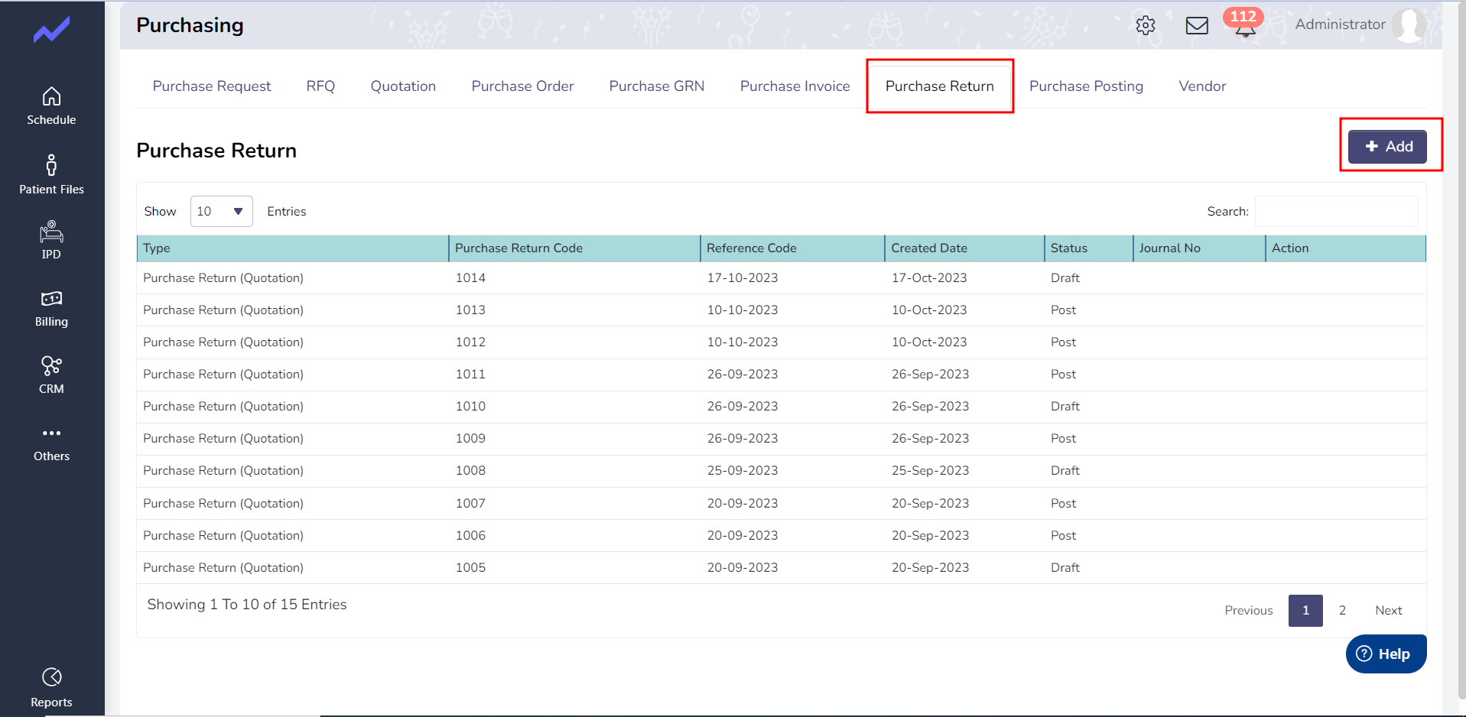Open Patient Files in sidebar
This screenshot has width=1466, height=717.
[x=51, y=175]
